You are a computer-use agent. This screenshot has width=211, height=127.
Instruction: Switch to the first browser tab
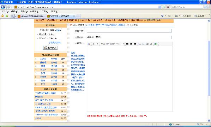[x=32, y=16]
